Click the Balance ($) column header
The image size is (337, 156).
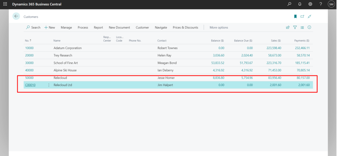pos(217,40)
